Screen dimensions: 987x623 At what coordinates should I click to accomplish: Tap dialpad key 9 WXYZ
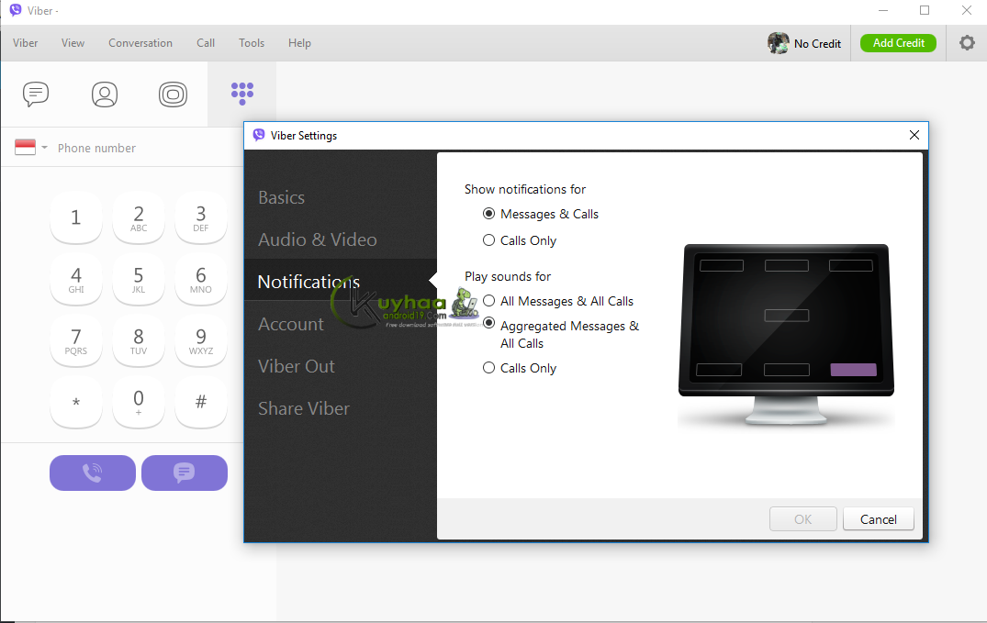pyautogui.click(x=201, y=340)
